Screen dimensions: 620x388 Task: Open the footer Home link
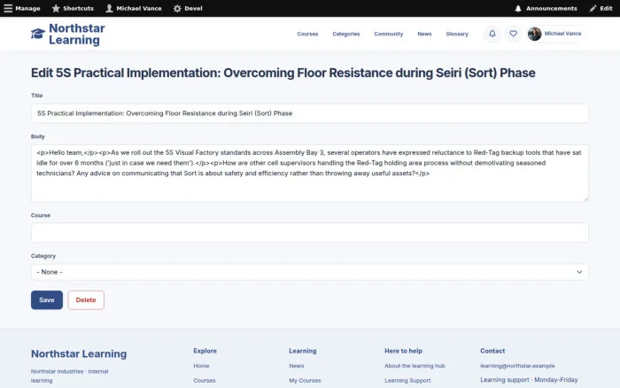pyautogui.click(x=201, y=366)
